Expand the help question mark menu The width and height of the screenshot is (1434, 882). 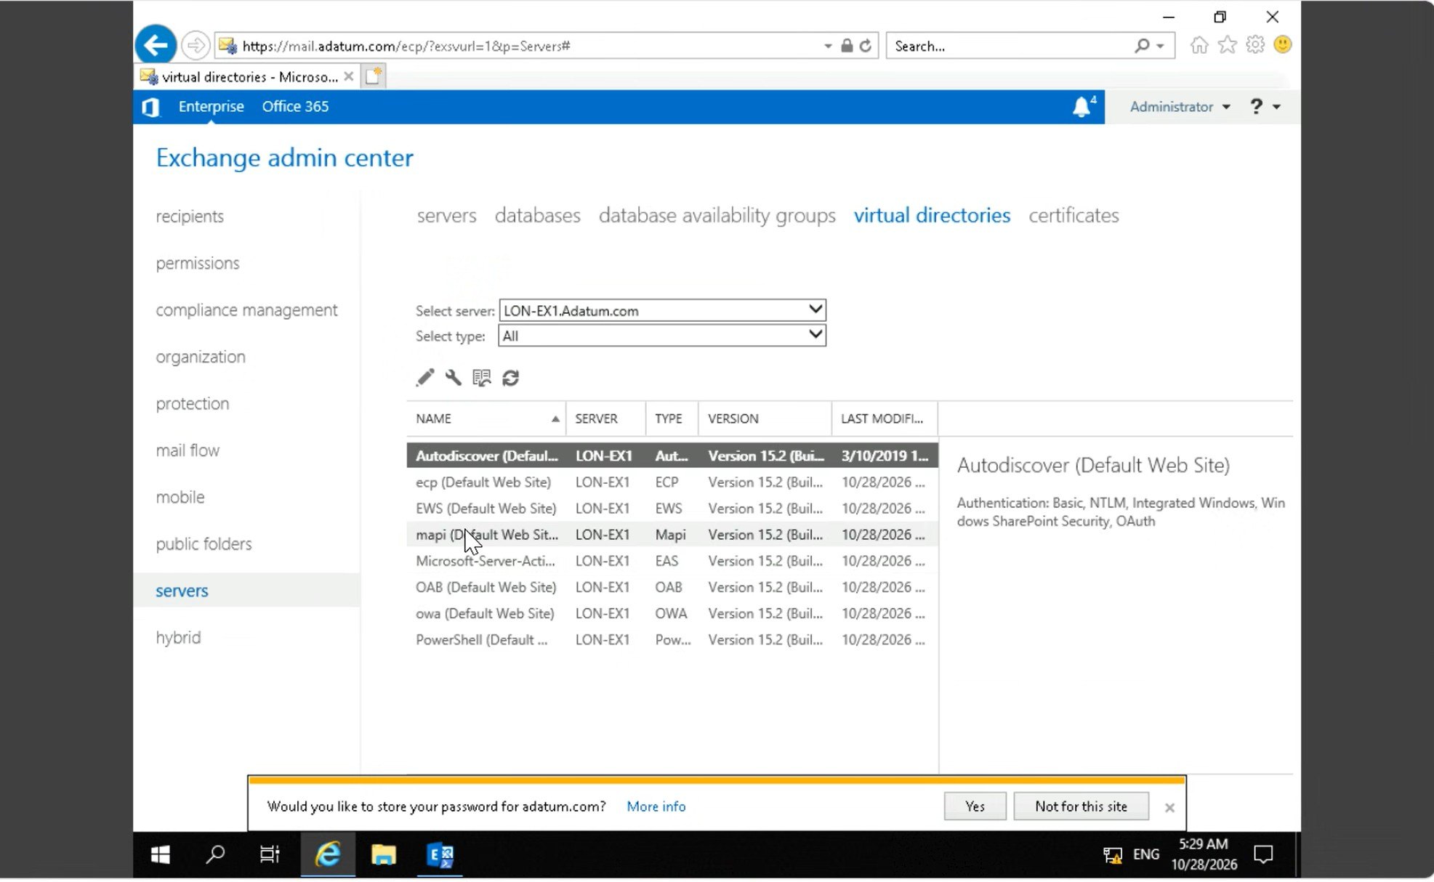[x=1265, y=107]
